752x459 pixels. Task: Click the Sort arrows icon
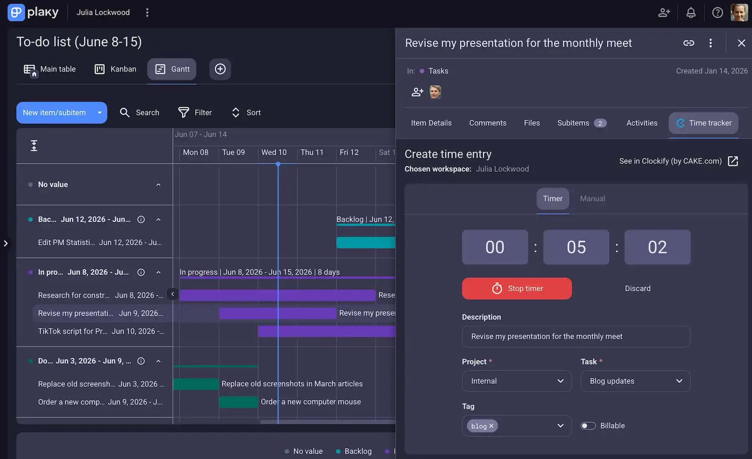236,112
